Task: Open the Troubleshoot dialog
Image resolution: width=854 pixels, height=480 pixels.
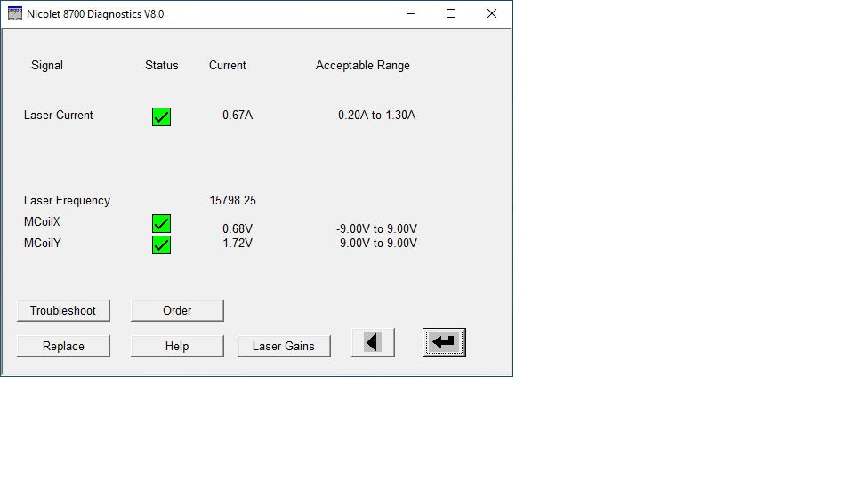Action: pyautogui.click(x=63, y=310)
